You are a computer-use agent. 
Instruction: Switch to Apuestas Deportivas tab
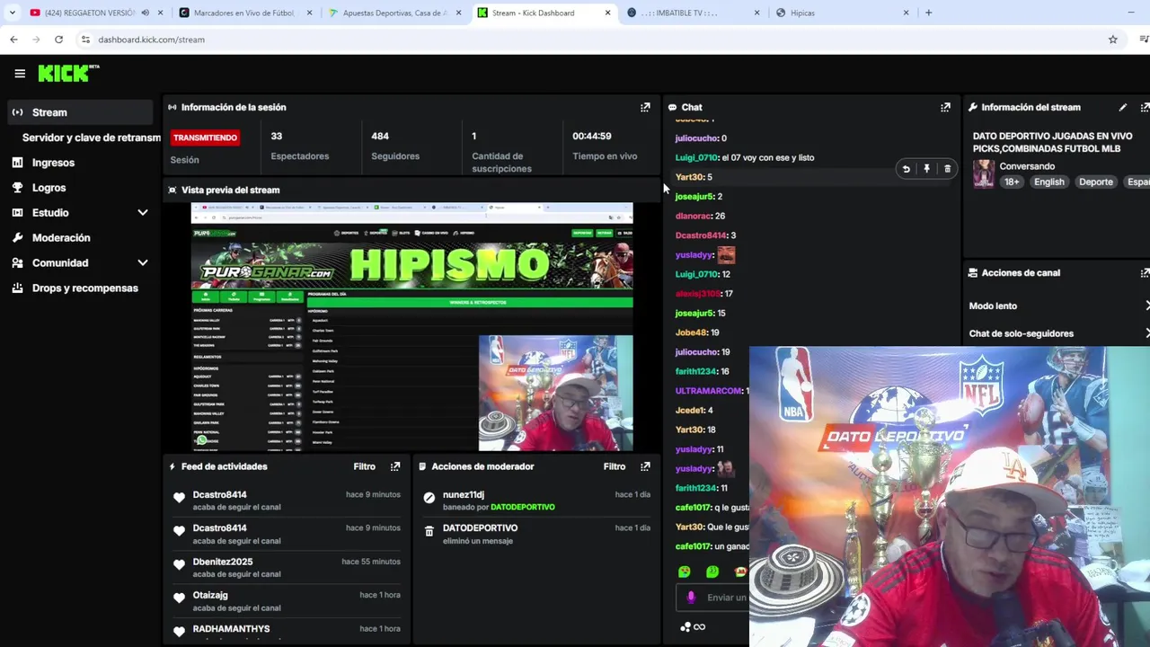[x=395, y=13]
